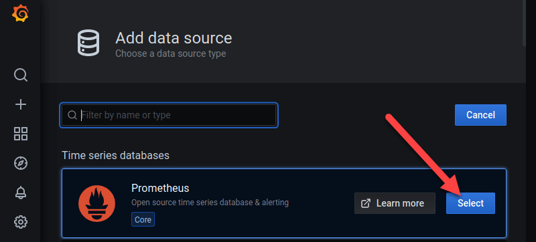Open the Explore compass icon
This screenshot has height=242, width=536.
pyautogui.click(x=21, y=163)
